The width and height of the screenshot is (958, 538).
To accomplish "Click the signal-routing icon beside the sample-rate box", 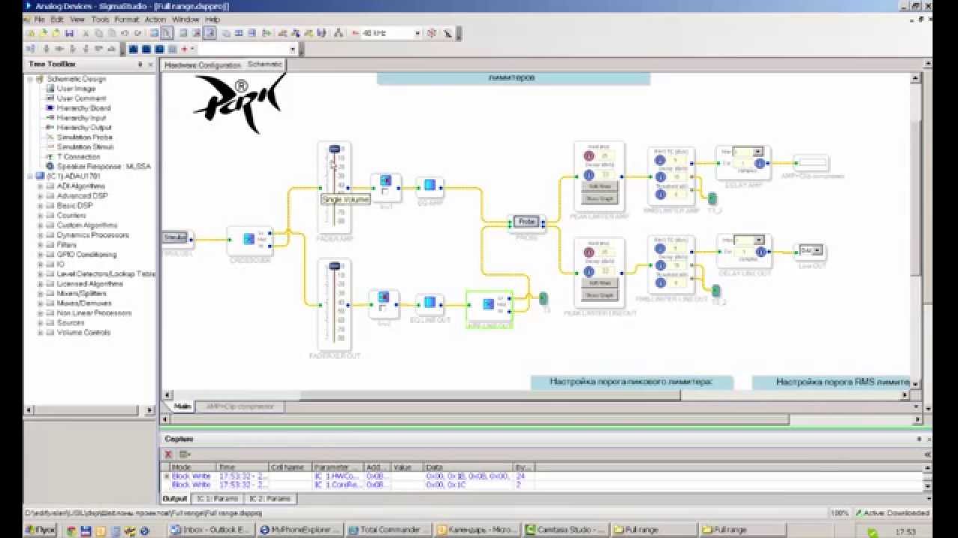I will coord(338,34).
